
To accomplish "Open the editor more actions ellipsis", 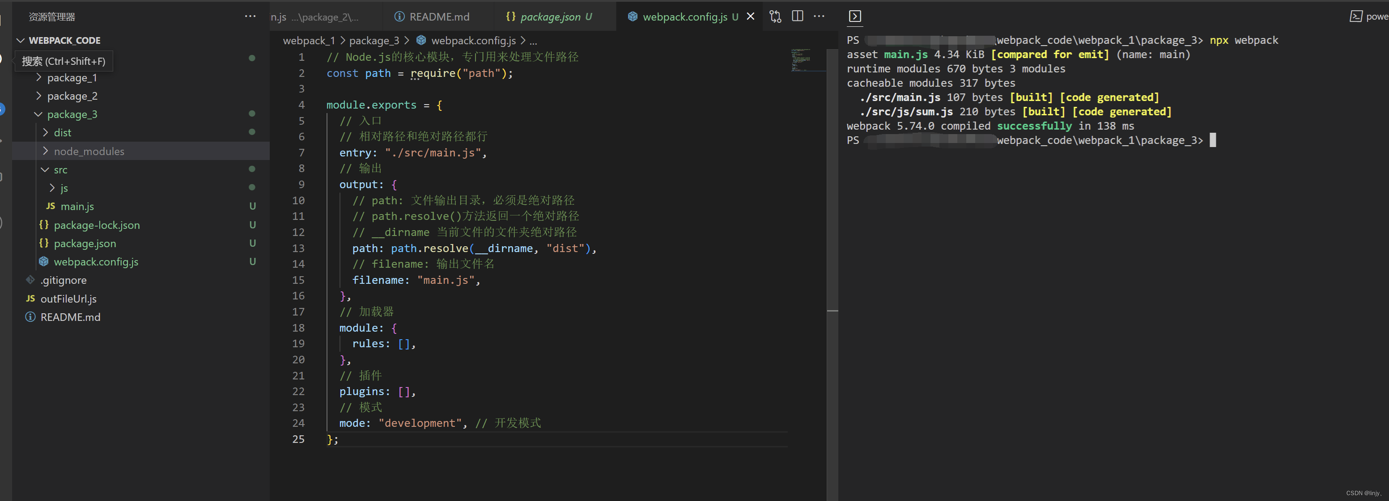I will click(819, 16).
